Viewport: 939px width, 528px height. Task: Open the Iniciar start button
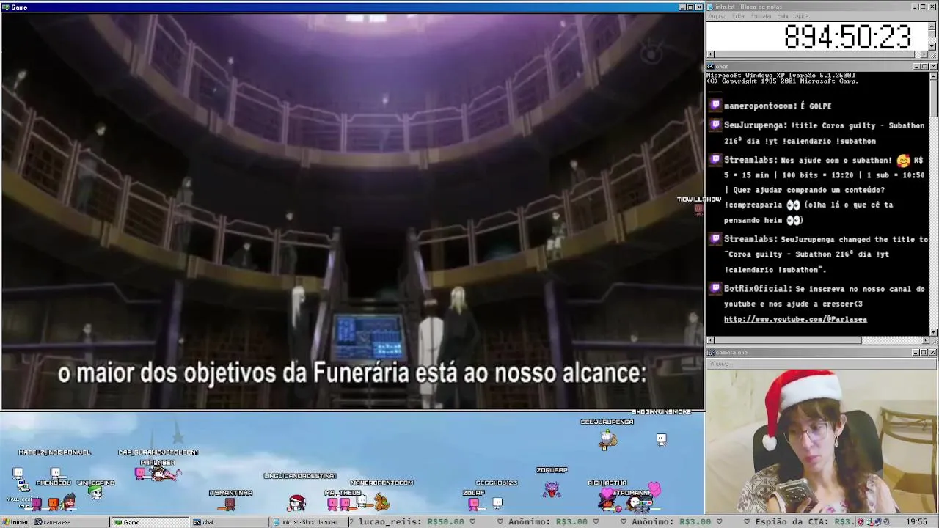tap(15, 522)
